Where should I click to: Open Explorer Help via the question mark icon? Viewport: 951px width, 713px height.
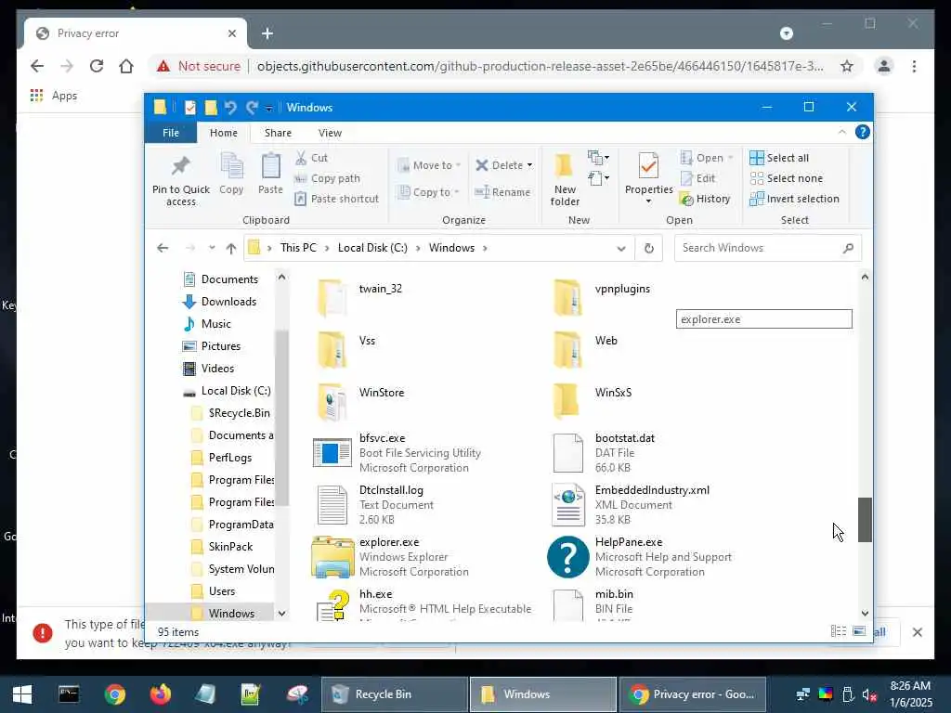point(862,132)
